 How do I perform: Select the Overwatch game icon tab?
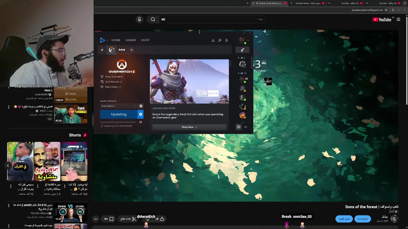pos(112,50)
